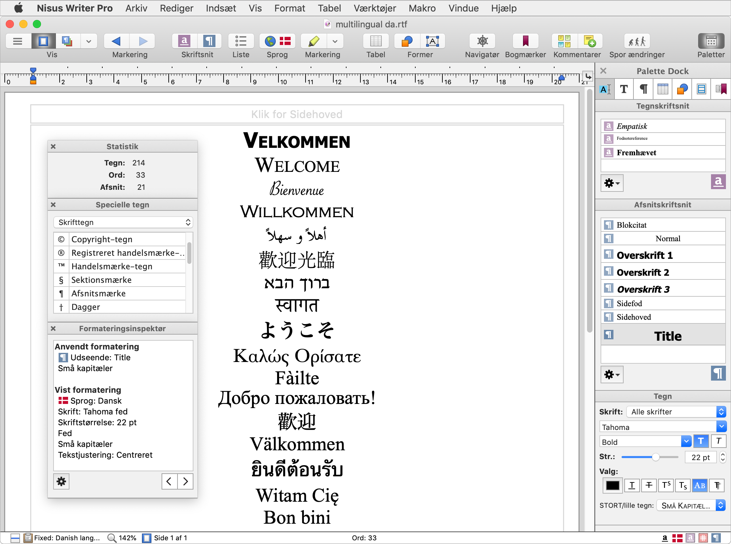Open paragraph styles gear menu
Viewport: 731px width, 544px height.
pyautogui.click(x=612, y=375)
